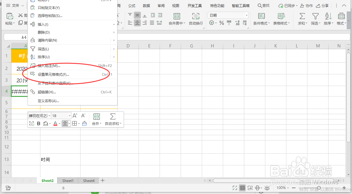Screen dimensions: 352x194
Task: Click the Wrap Text (自动换行) ribbon icon
Action: [x=196, y=16]
